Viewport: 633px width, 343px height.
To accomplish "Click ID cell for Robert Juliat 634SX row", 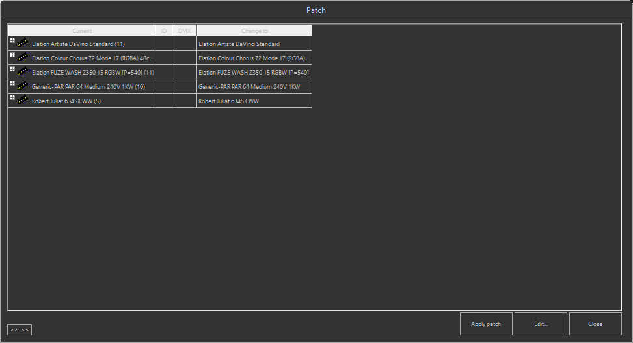I will click(x=164, y=101).
